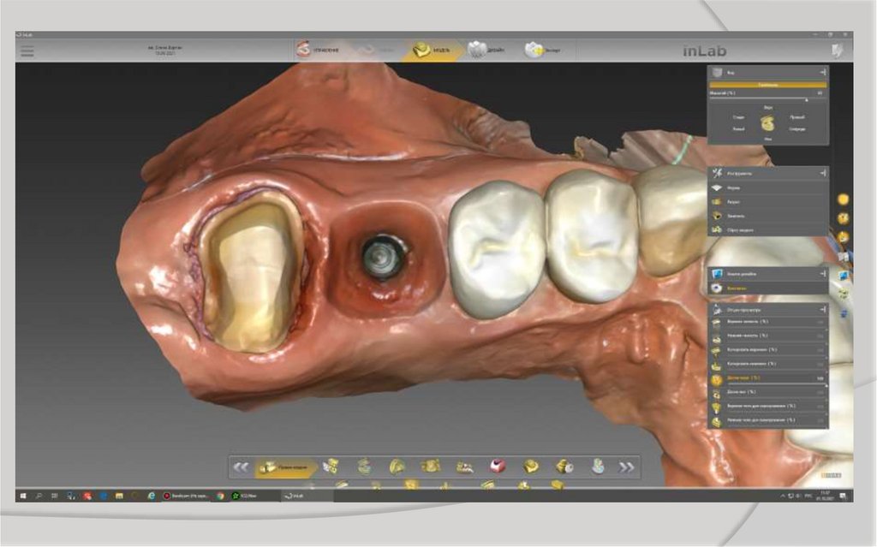The image size is (877, 547).
Task: Toggle the third display option row
Action: (768, 350)
